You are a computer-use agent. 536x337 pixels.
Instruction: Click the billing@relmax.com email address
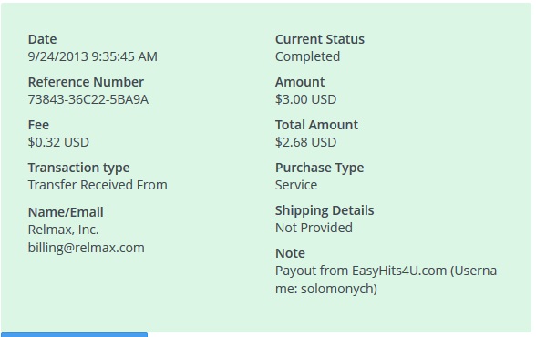pos(86,248)
